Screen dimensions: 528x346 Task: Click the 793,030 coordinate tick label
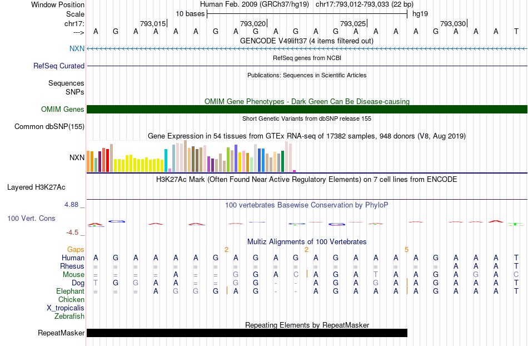[x=453, y=23]
